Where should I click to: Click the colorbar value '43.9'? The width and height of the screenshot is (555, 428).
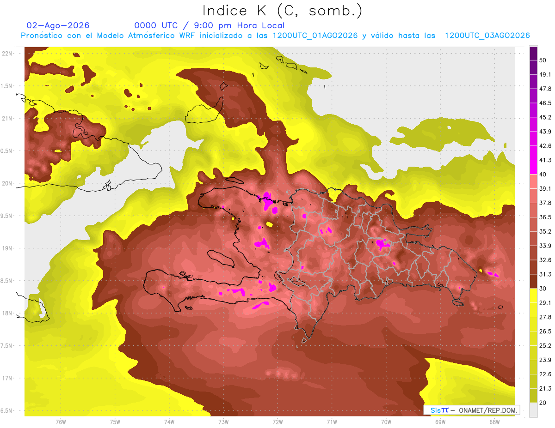pos(545,132)
